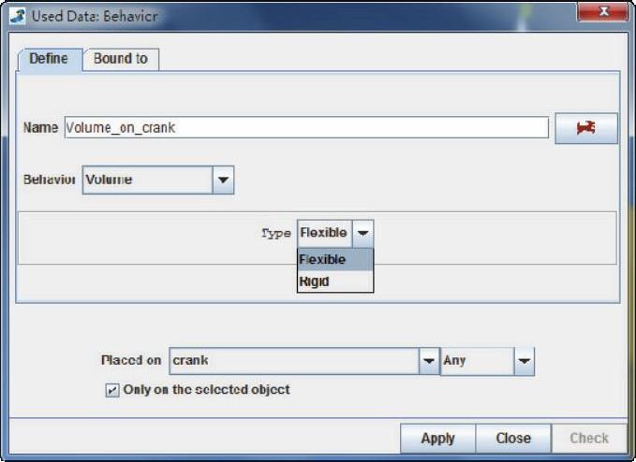
Task: Click the red pick-object icon beside Name
Action: click(586, 128)
